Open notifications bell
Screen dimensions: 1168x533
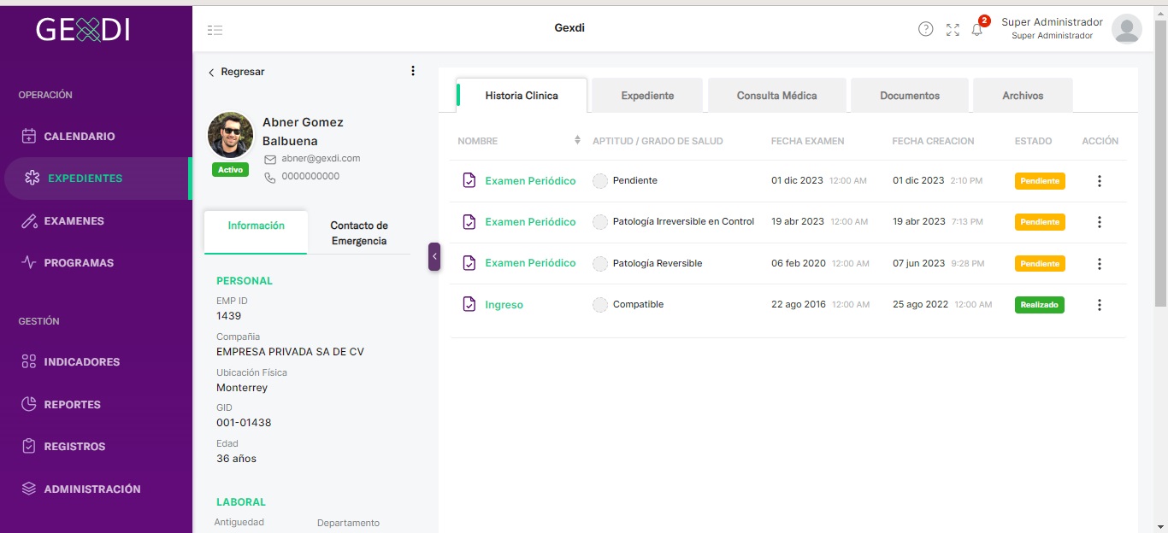[977, 30]
